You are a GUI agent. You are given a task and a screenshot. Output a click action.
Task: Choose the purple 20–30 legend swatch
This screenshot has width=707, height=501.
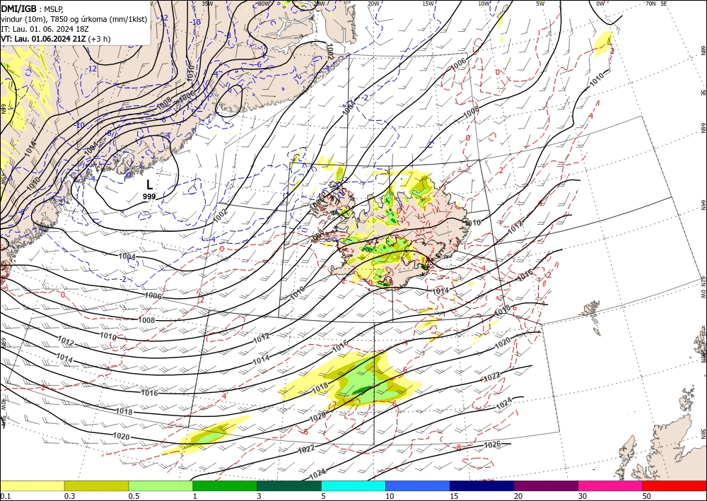tap(546, 486)
